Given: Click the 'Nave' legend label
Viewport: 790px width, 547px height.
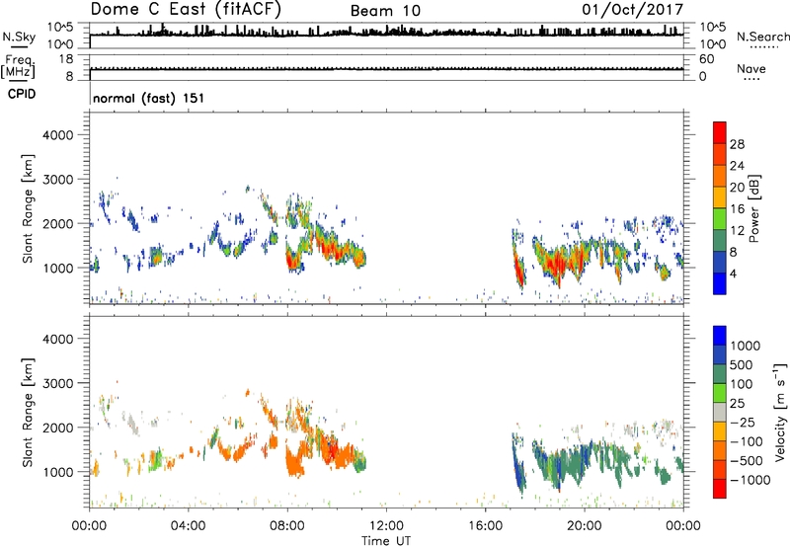Looking at the screenshot, I should tap(751, 69).
